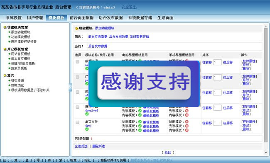
Task: Open 登陆/注册页模板 in the sidebar
Action: [23, 63]
